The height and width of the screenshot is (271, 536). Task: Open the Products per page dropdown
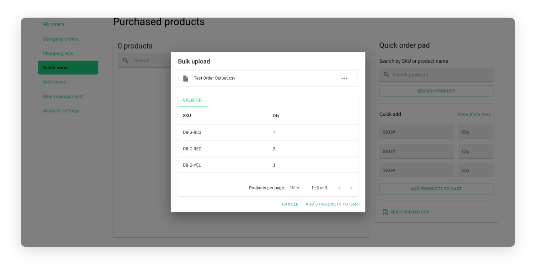point(295,188)
